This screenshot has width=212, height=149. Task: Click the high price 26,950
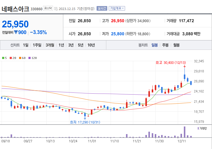(x=118, y=21)
